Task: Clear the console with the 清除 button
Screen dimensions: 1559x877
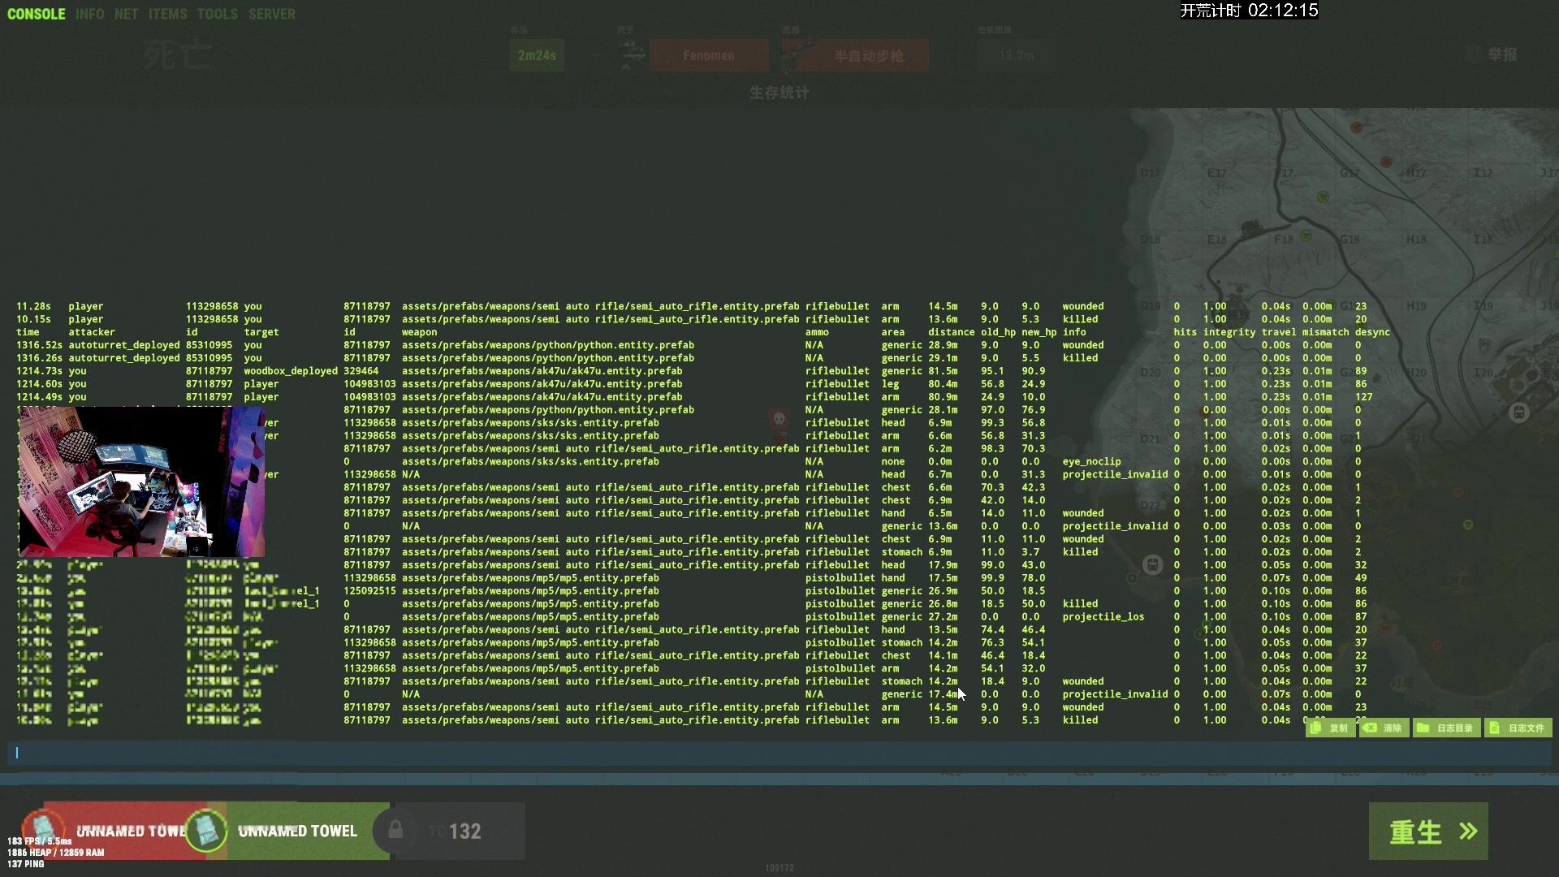Action: point(1384,728)
